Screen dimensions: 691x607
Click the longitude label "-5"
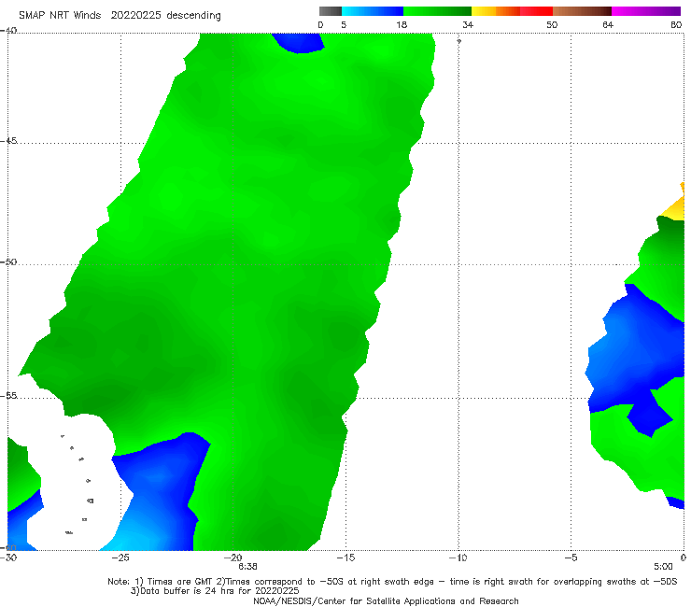pos(571,558)
